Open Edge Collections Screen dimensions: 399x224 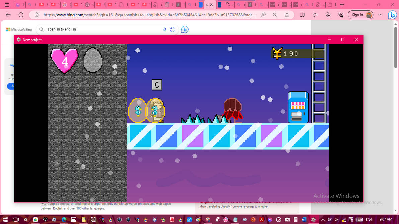328,15
